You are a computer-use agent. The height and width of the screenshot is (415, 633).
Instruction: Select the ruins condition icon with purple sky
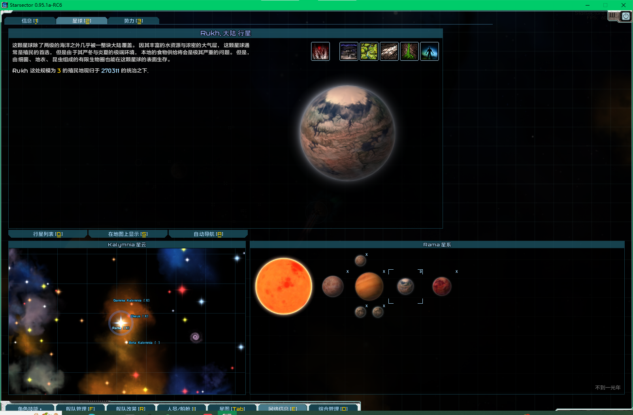point(349,51)
